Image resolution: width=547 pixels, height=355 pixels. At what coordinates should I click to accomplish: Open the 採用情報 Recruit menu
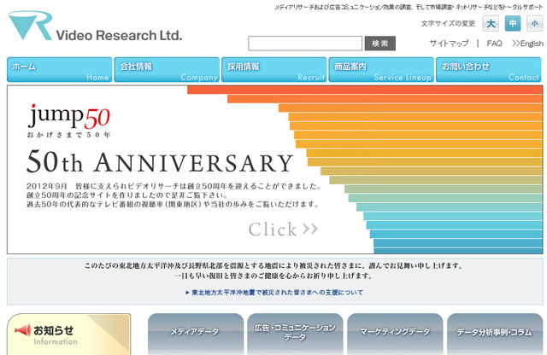[x=273, y=70]
